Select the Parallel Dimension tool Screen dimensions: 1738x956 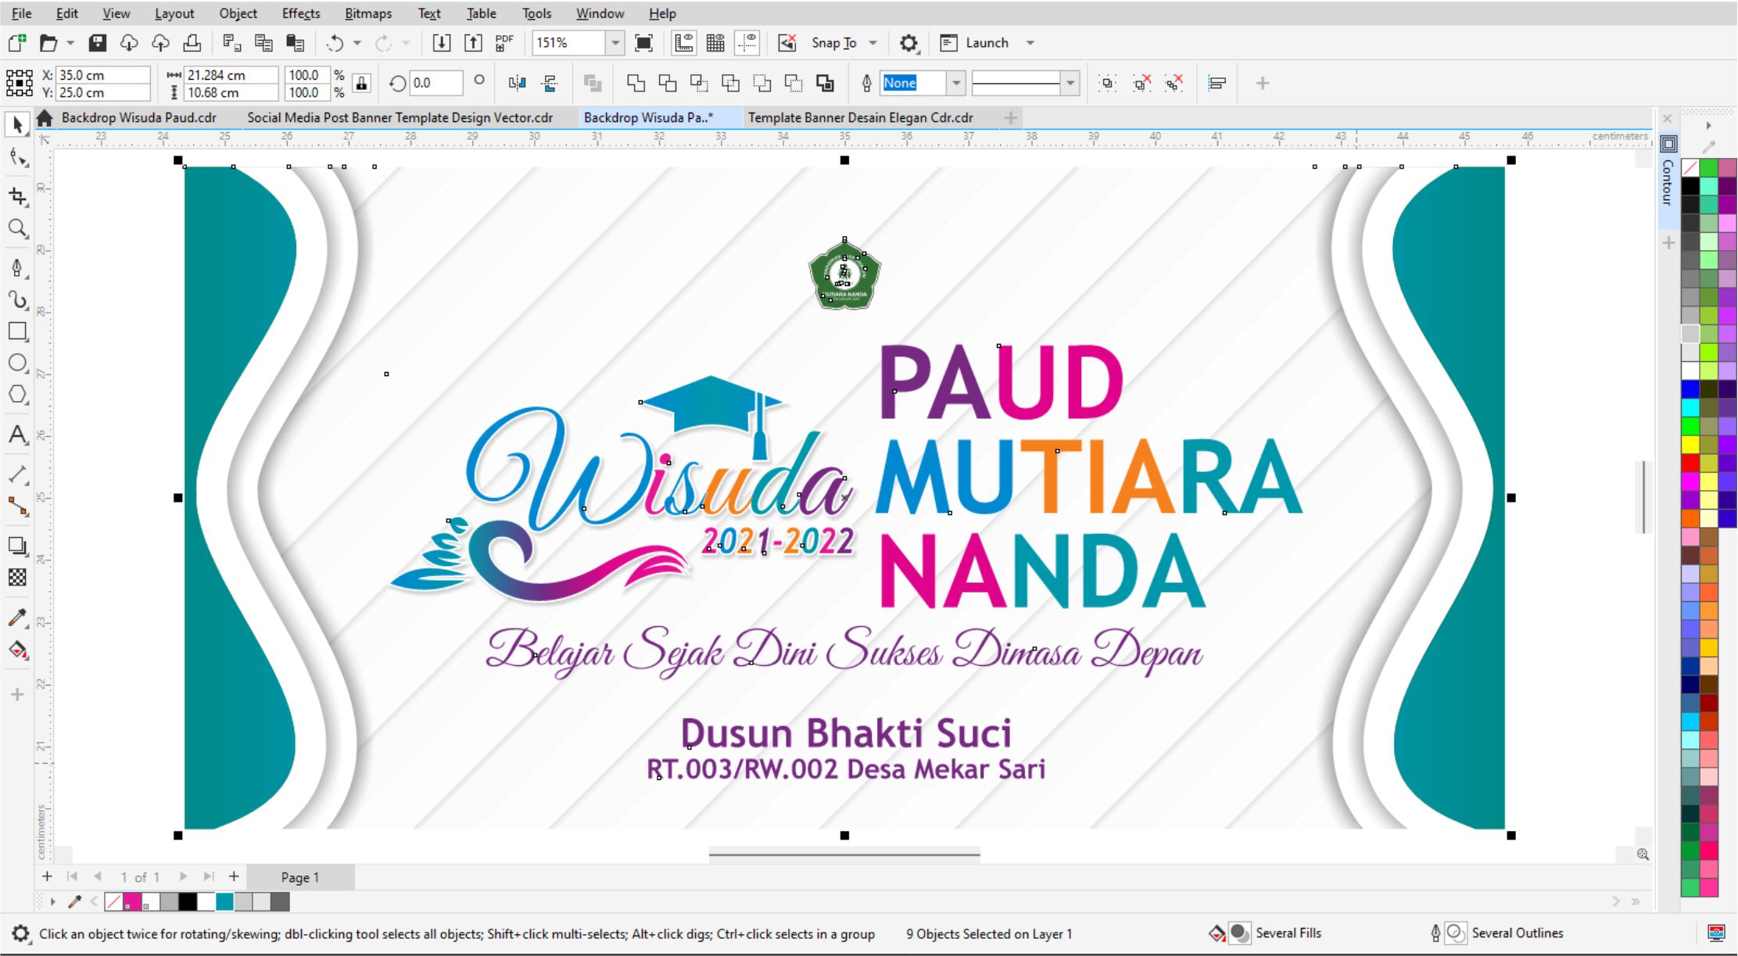pos(17,474)
